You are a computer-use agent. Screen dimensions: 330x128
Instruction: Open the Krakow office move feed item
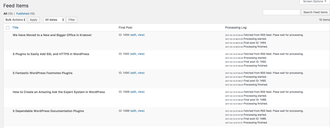(x=52, y=35)
